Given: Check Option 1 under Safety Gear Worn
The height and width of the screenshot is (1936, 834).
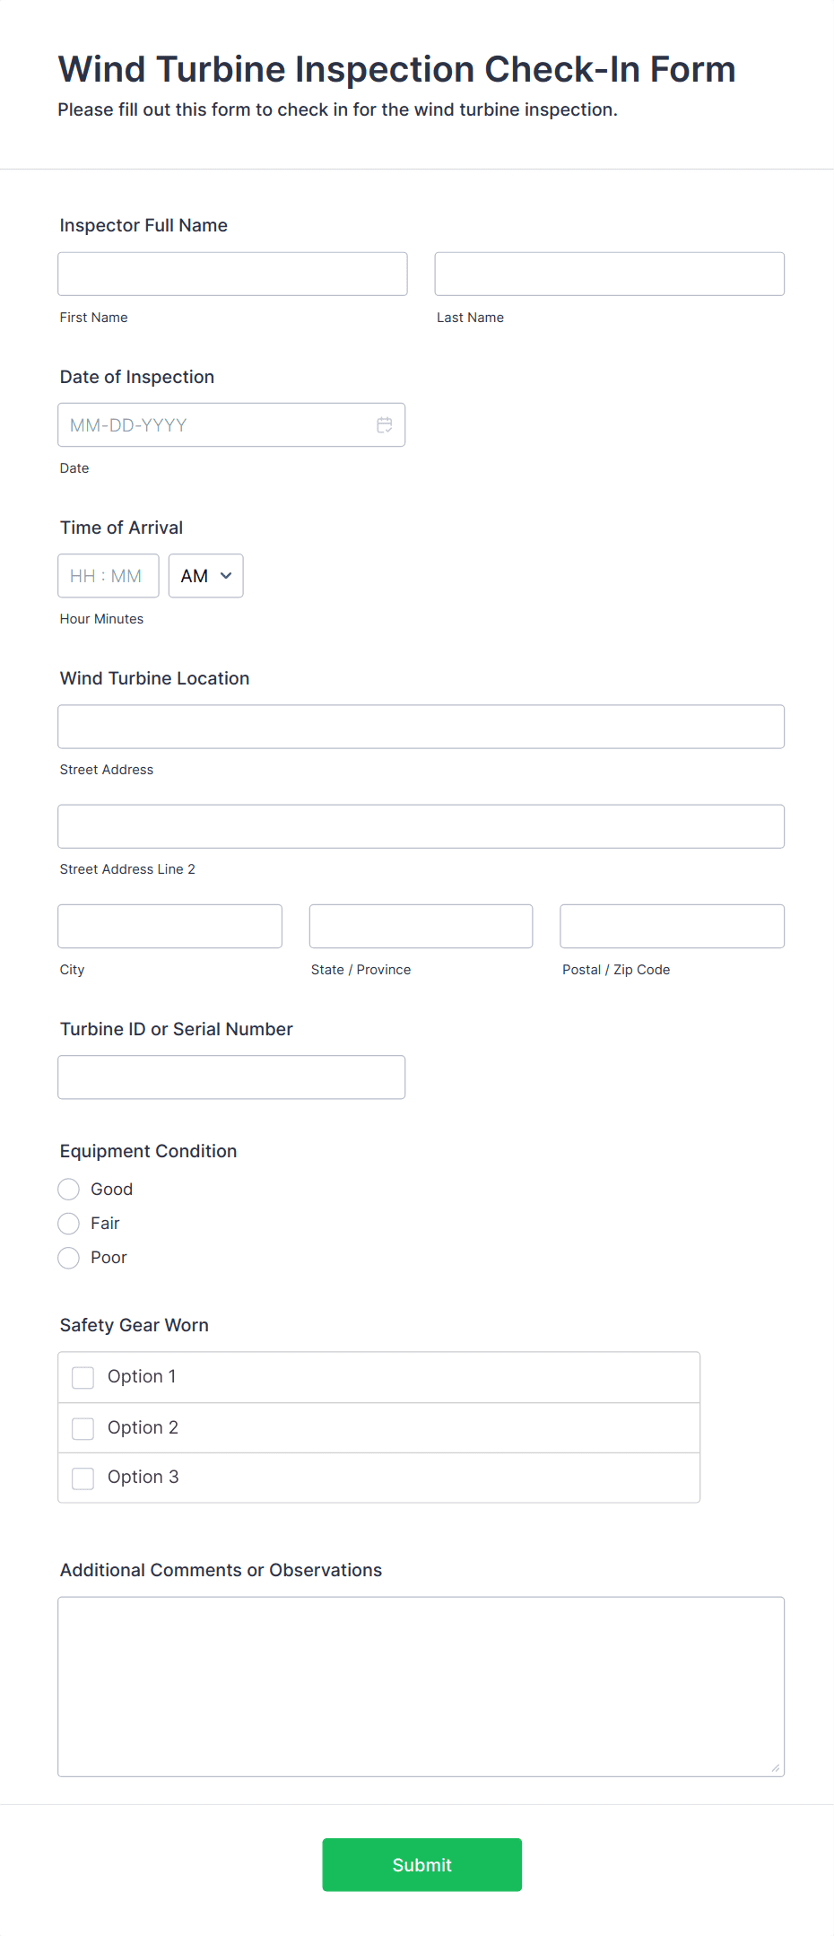Looking at the screenshot, I should 83,1376.
